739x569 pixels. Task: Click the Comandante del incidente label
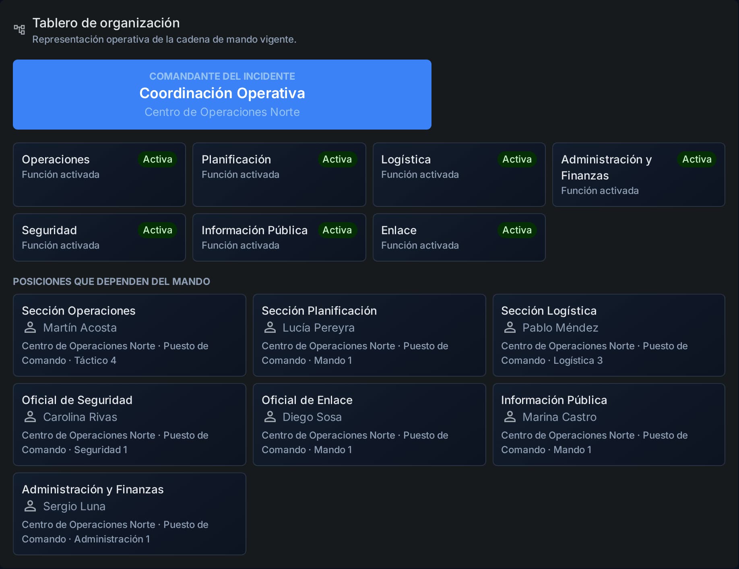(222, 76)
